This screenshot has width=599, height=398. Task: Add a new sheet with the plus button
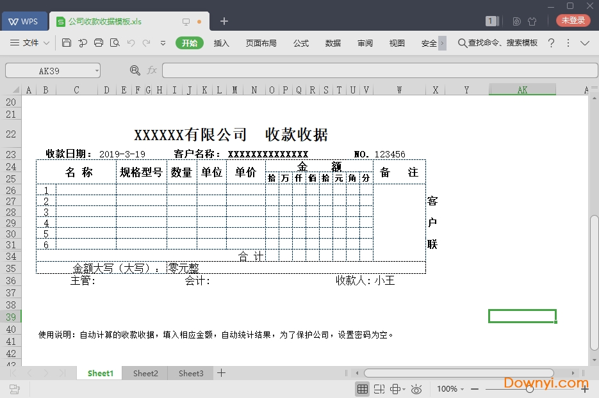click(x=221, y=373)
